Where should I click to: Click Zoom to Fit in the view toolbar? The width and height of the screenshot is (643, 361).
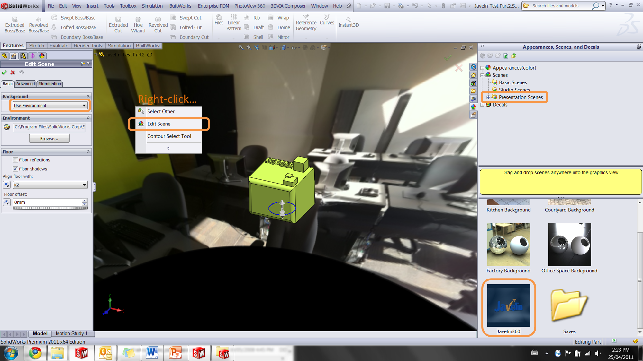coord(241,47)
